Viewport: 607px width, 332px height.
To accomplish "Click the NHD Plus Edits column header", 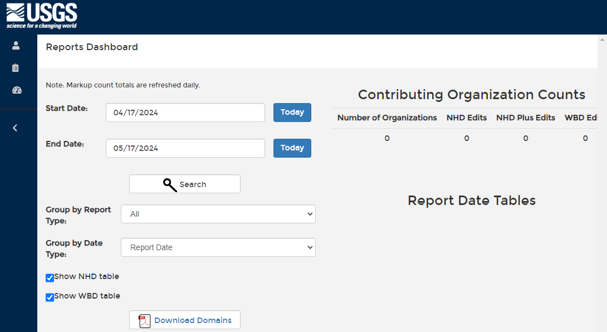I will [x=526, y=118].
